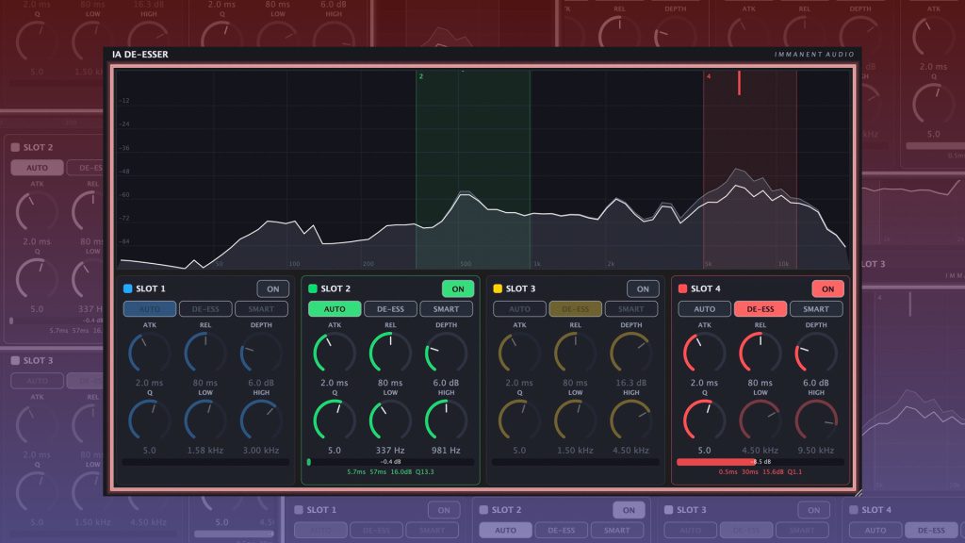Screen dimensions: 965x543
Task: Click the green AUTO mode in Slot 2
Action: click(335, 309)
